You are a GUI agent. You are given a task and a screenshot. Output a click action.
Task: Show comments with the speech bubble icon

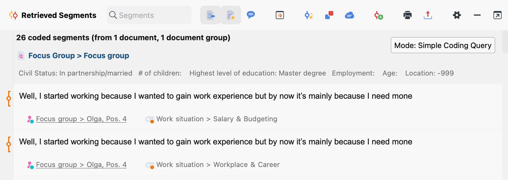tap(251, 15)
